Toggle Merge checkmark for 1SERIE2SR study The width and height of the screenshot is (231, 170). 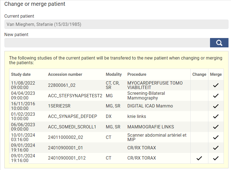pyautogui.click(x=216, y=106)
